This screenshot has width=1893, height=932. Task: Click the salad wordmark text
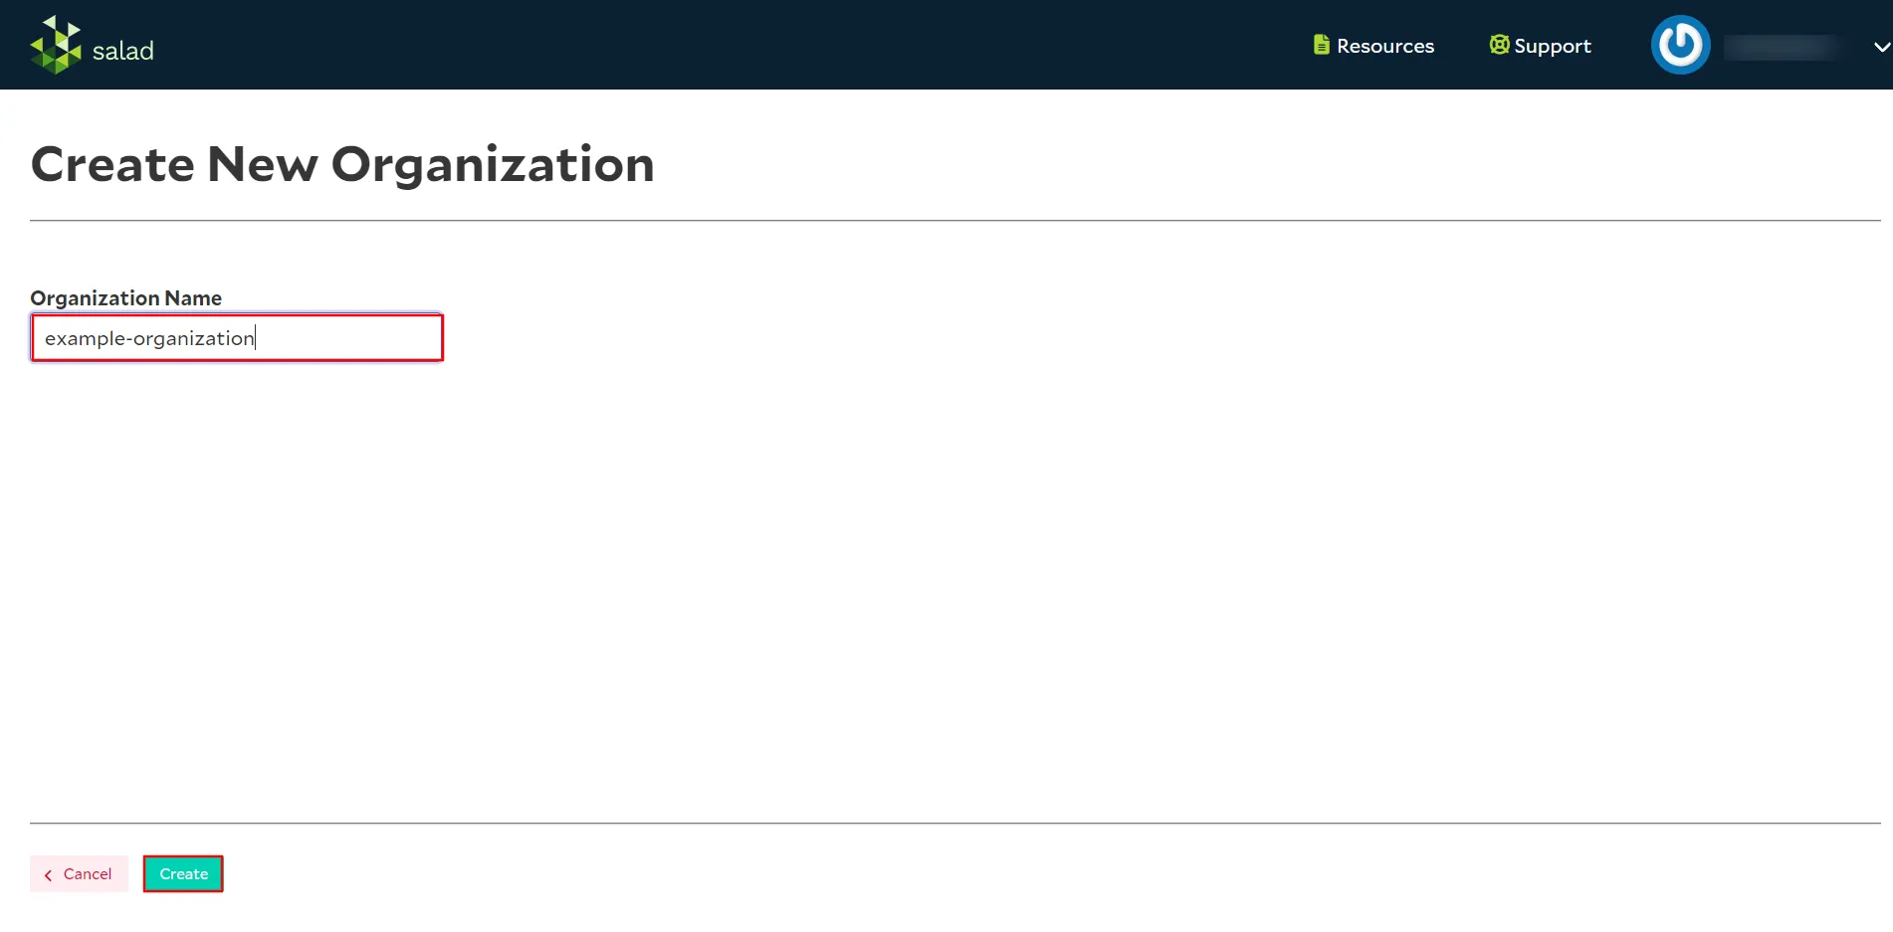pos(123,51)
